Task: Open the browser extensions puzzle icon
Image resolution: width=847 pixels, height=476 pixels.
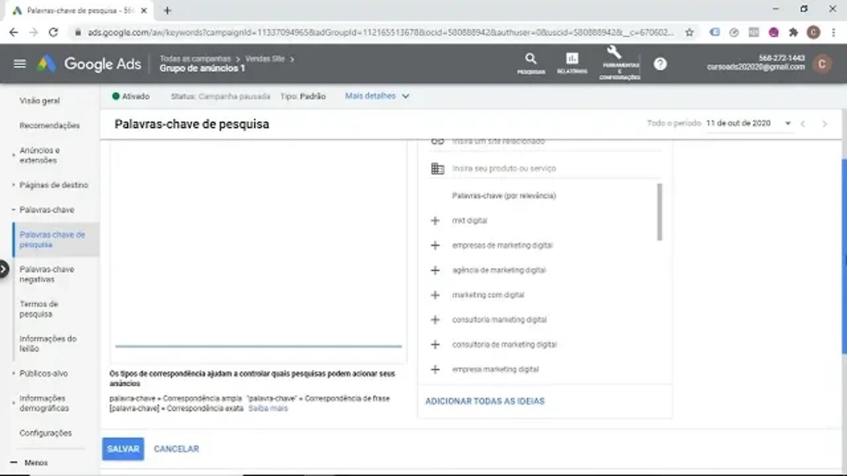Action: tap(793, 32)
